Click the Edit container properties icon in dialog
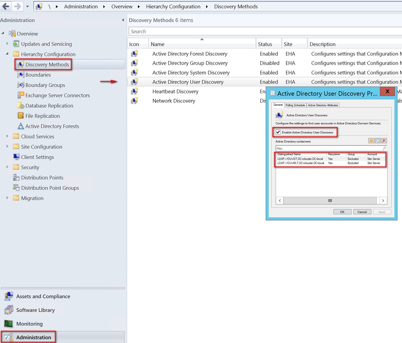This screenshot has height=343, width=402. click(377, 141)
